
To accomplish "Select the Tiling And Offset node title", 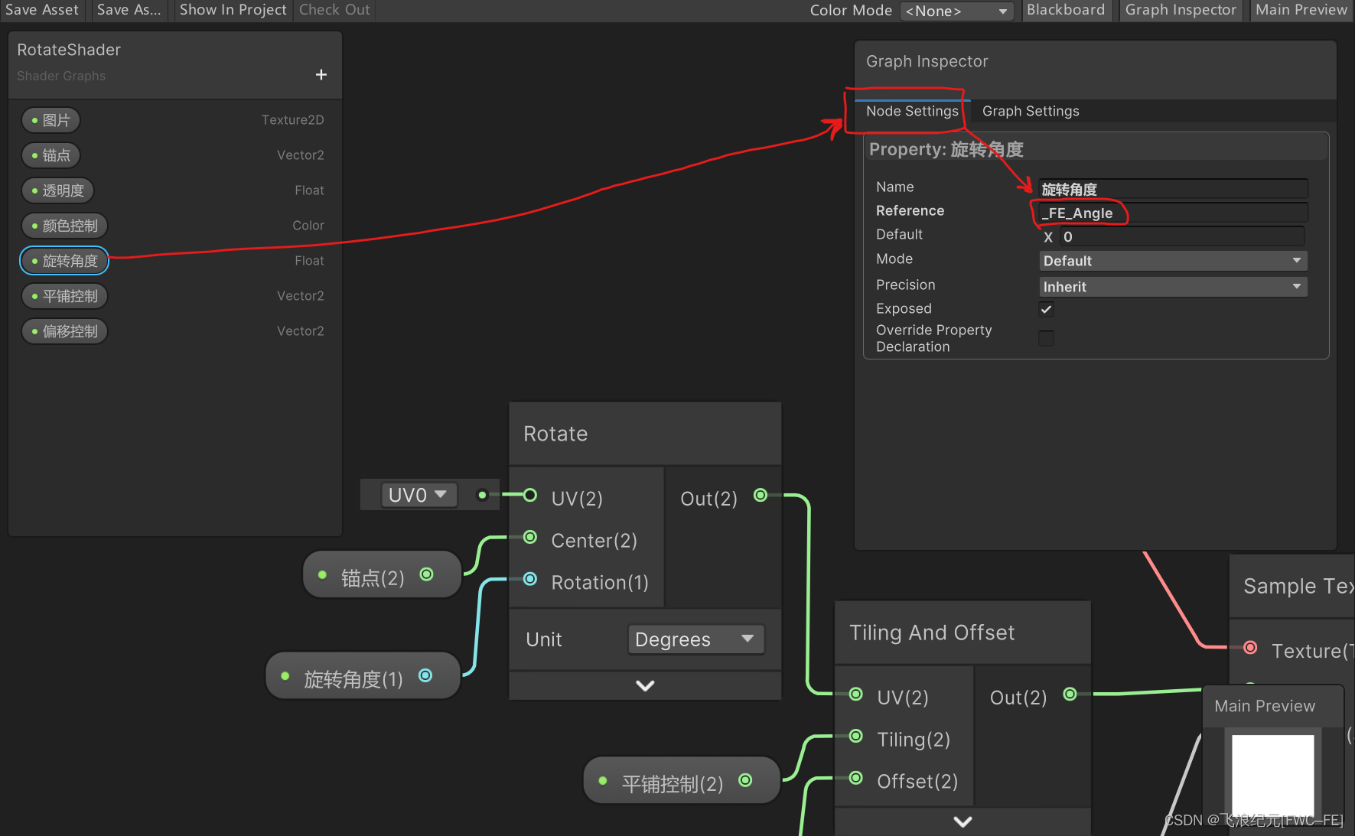I will [x=932, y=633].
